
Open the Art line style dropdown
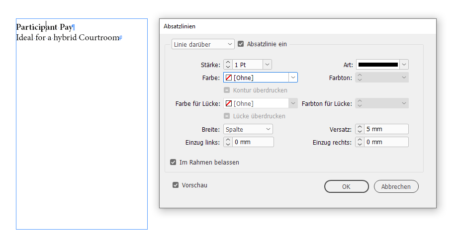click(x=404, y=65)
